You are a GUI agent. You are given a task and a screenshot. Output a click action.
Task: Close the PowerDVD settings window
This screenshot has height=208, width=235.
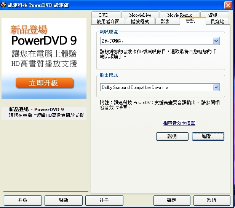tap(228, 5)
